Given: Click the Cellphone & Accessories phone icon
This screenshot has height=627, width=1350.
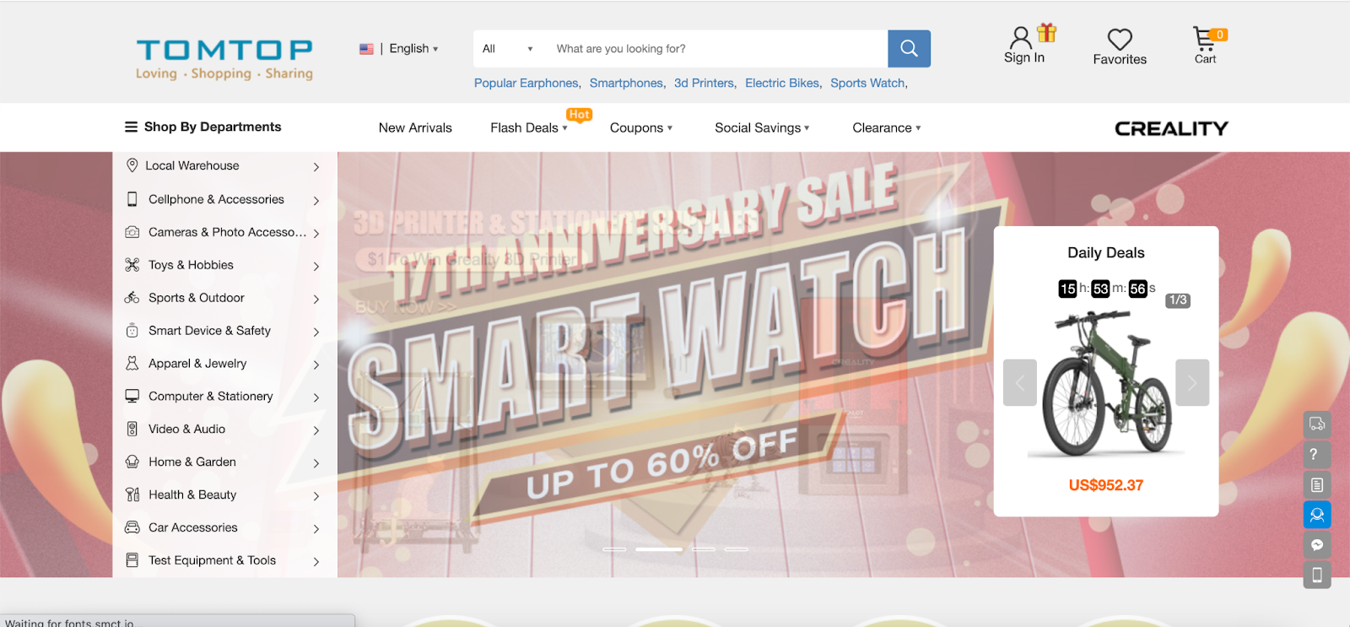Looking at the screenshot, I should click(x=132, y=199).
